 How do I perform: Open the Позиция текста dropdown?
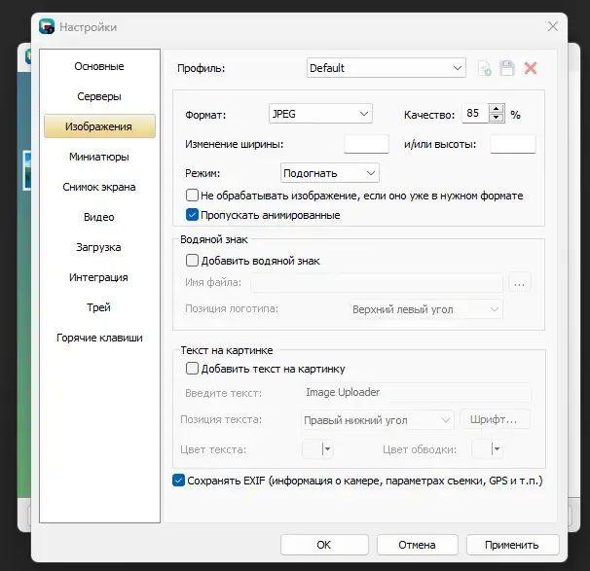[x=378, y=419]
